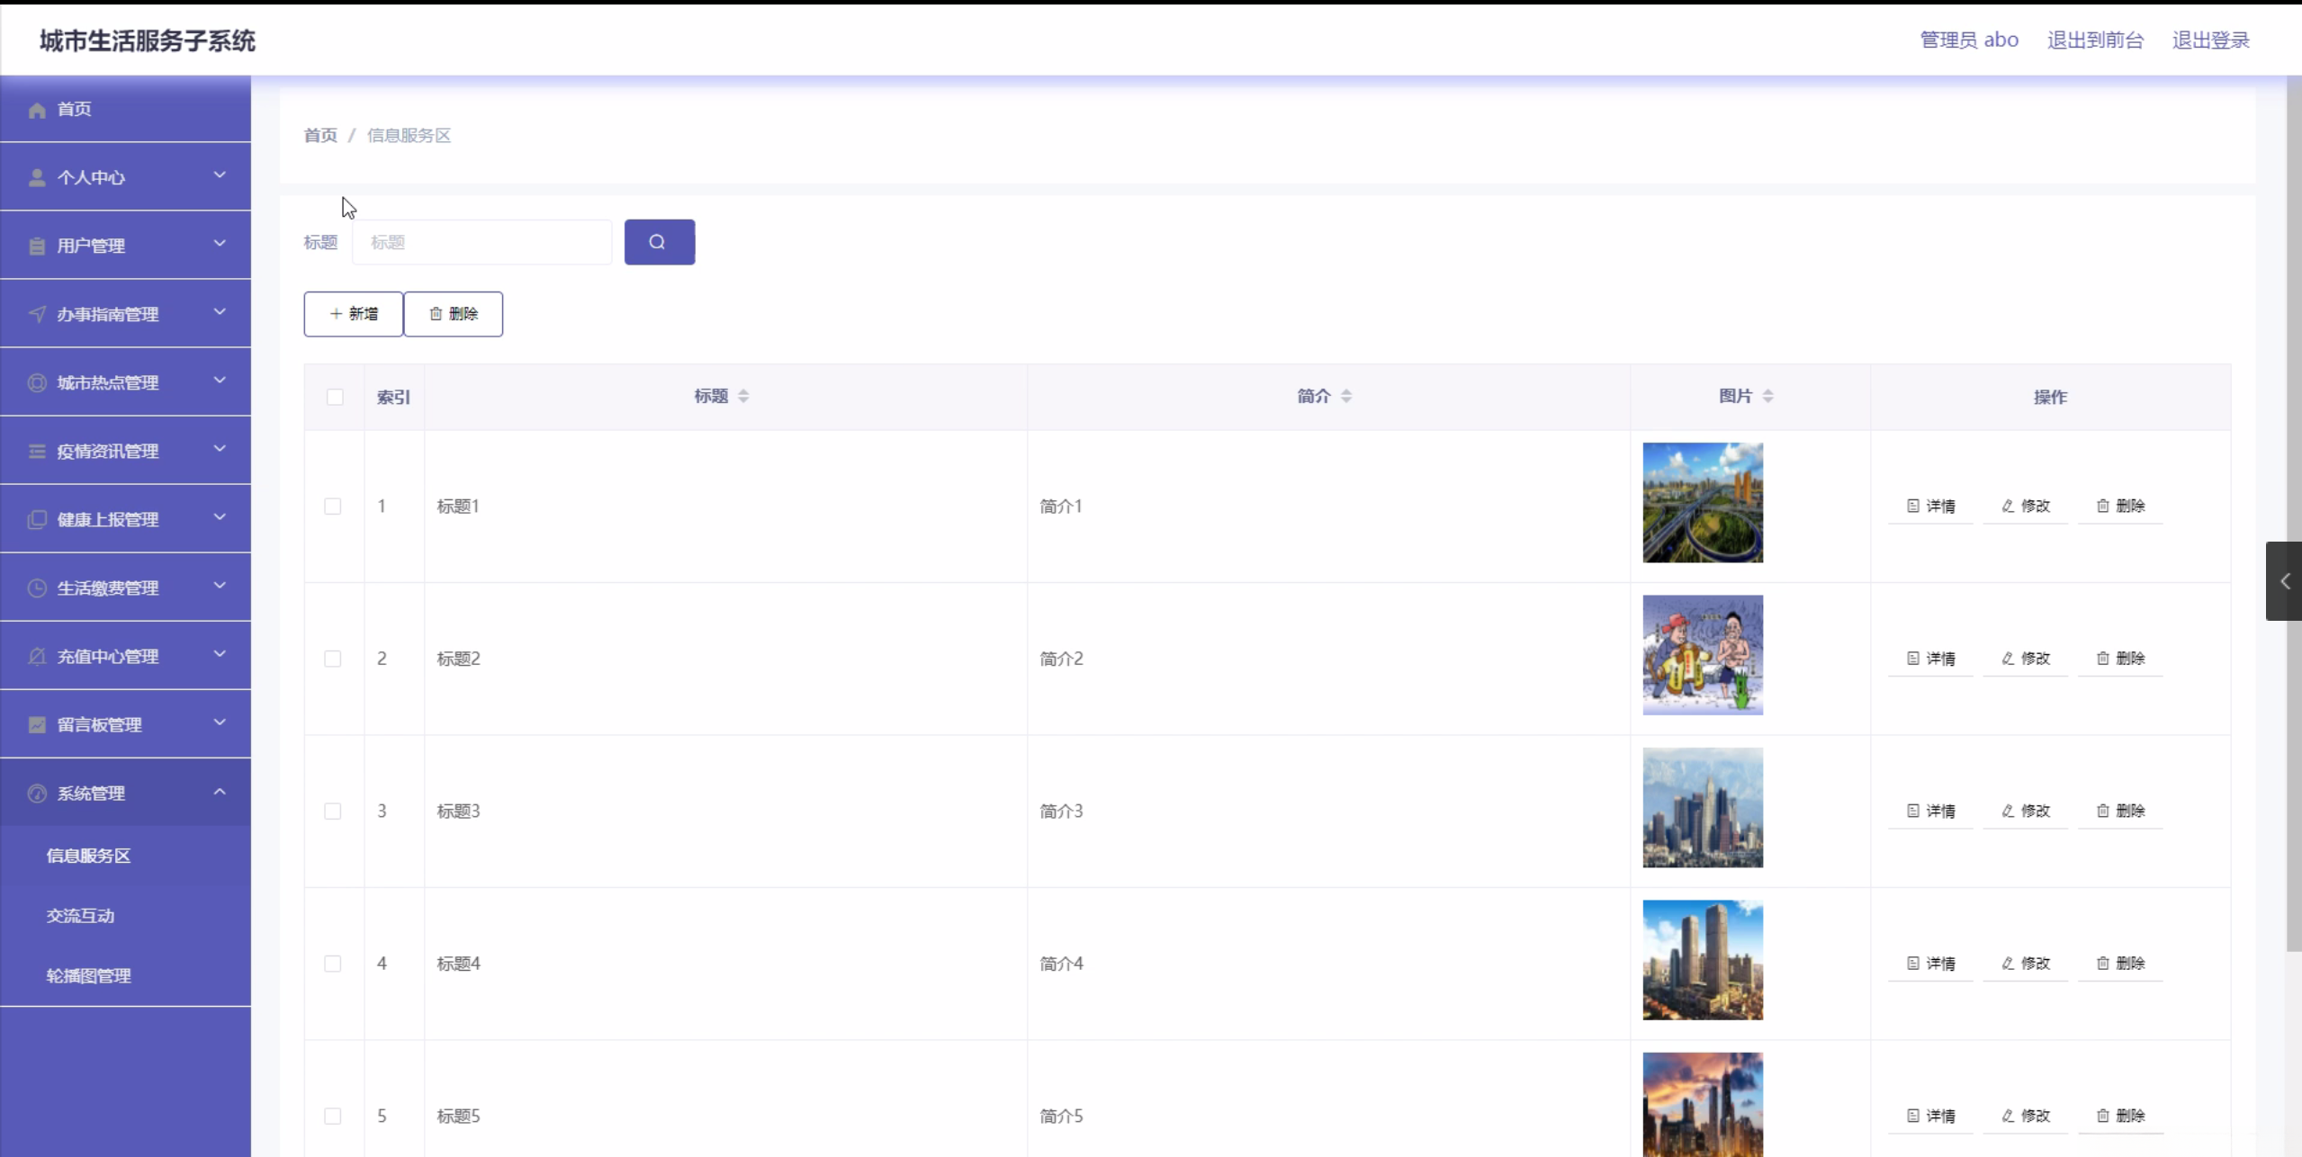The image size is (2302, 1157).
Task: Click sort arrows on 图片 column
Action: (x=1767, y=396)
